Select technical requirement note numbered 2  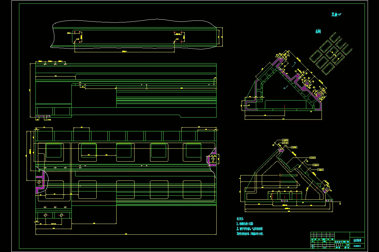pyautogui.click(x=250, y=229)
